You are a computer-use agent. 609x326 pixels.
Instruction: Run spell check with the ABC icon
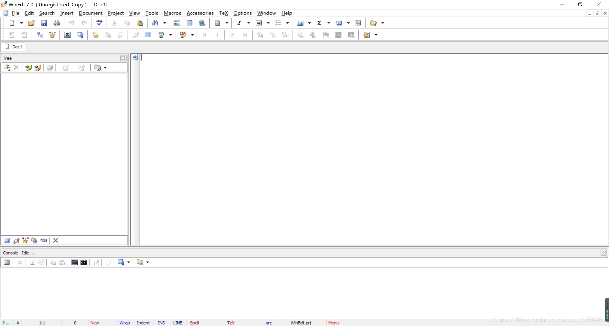(x=100, y=23)
